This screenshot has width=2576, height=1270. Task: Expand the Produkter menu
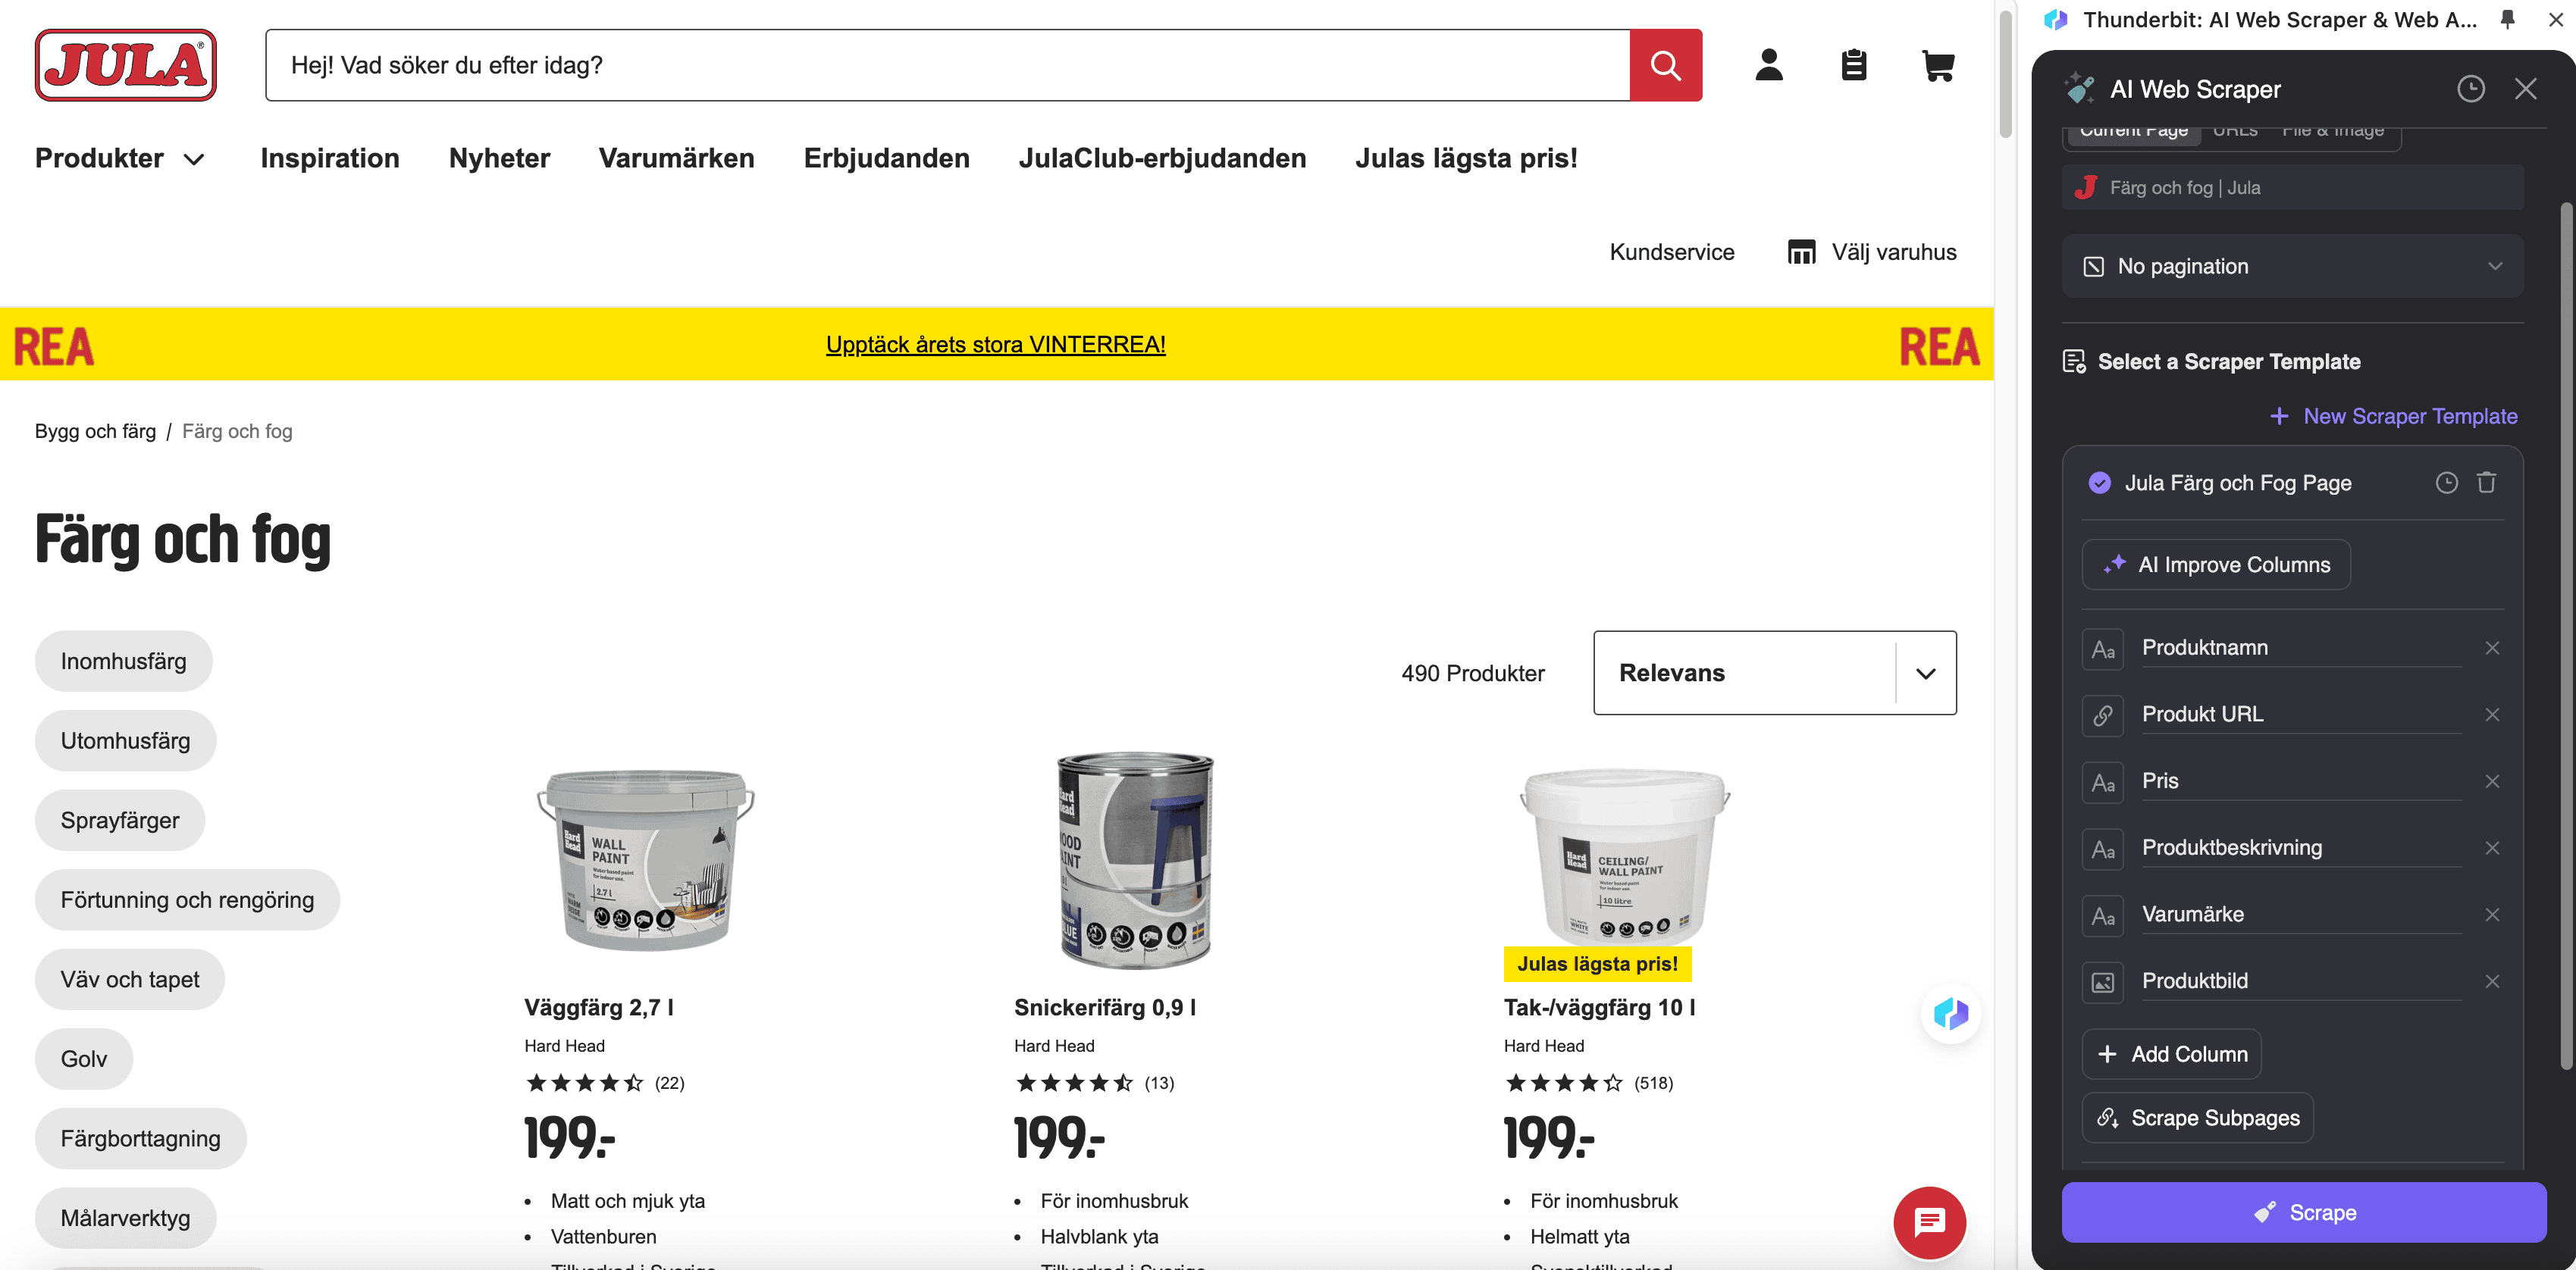120,158
